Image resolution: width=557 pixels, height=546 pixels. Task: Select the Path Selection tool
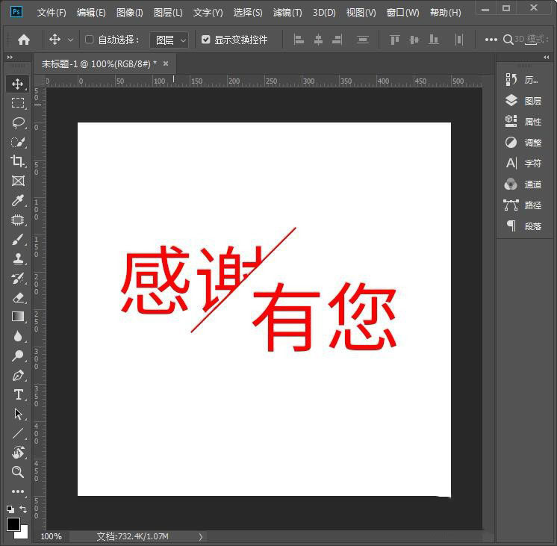[x=17, y=414]
